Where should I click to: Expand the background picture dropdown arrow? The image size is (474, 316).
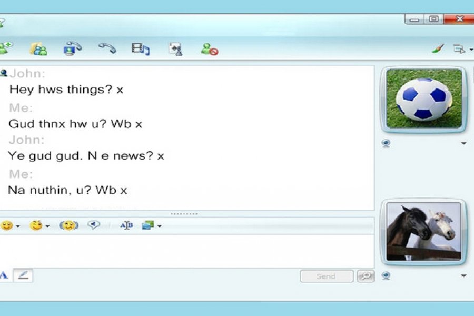(x=160, y=226)
